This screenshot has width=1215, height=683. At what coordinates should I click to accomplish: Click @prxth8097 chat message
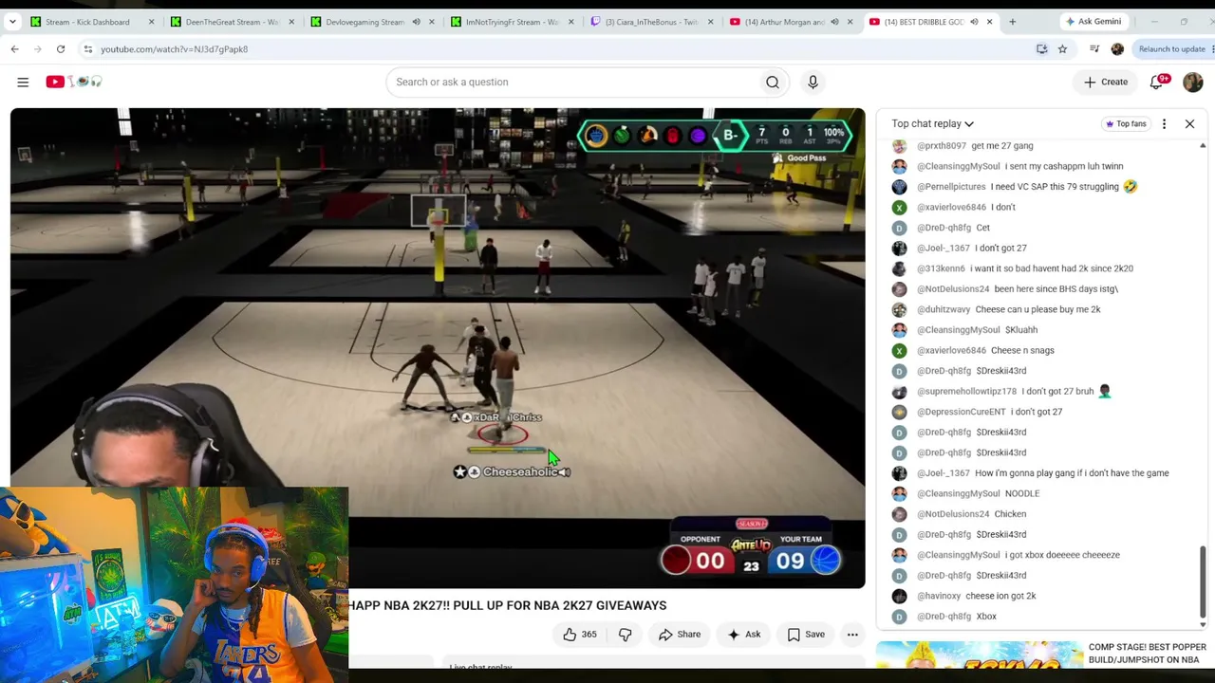coord(1002,146)
